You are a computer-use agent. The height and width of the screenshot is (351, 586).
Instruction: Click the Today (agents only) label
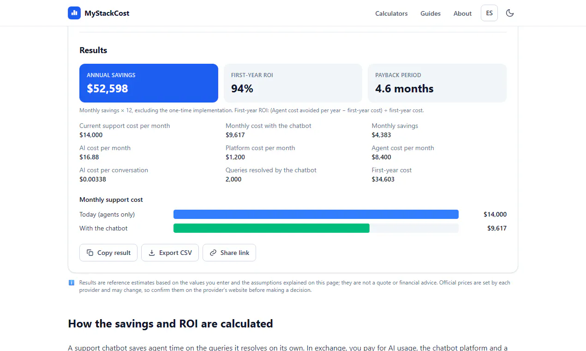tap(107, 214)
